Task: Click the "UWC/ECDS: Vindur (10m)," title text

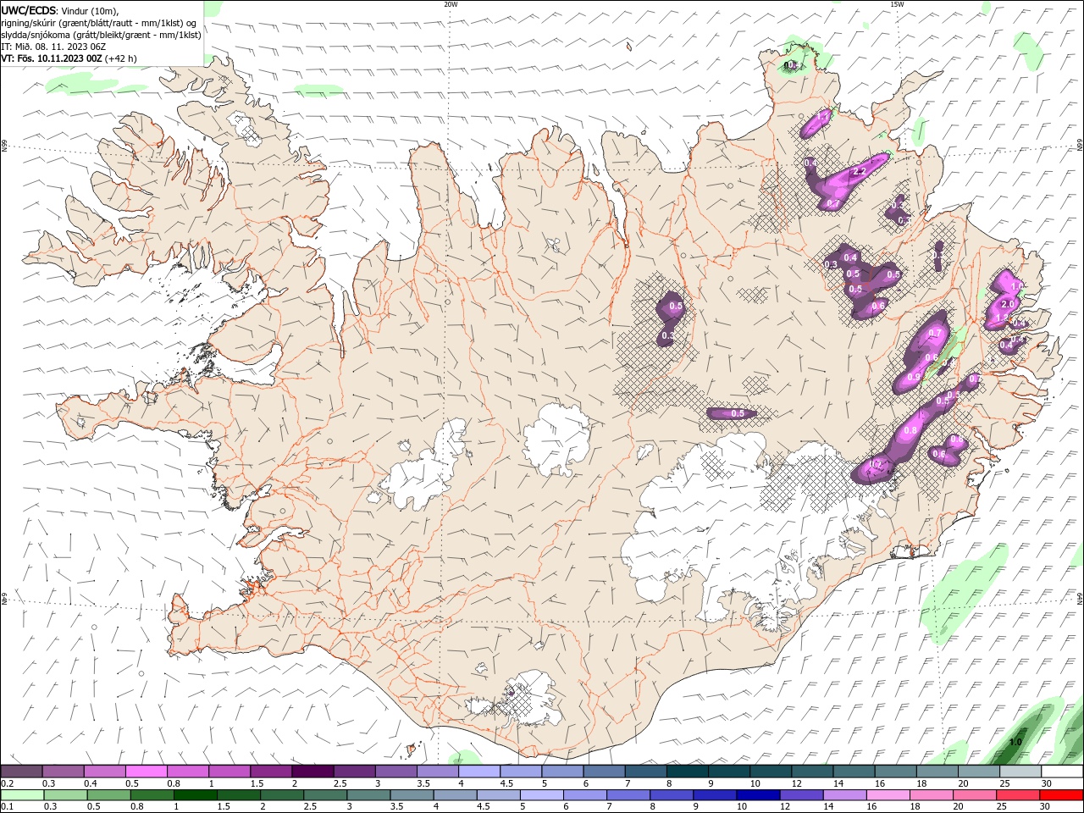Action: tap(59, 10)
